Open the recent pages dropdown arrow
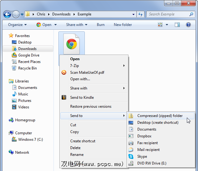The width and height of the screenshot is (198, 171). click(22, 15)
